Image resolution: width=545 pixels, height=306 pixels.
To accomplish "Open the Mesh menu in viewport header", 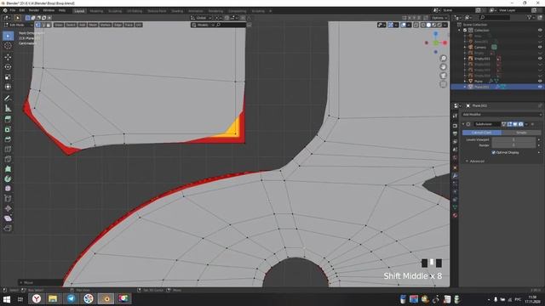I will pyautogui.click(x=93, y=25).
